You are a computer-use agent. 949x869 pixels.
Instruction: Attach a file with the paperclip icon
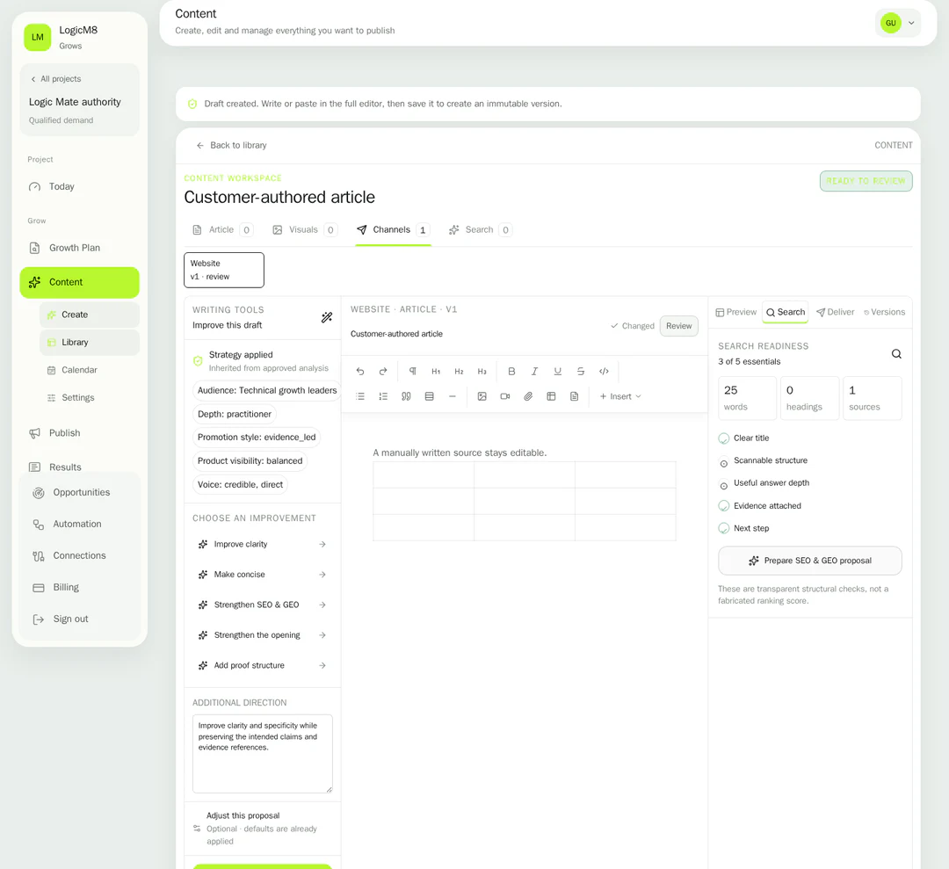(528, 396)
